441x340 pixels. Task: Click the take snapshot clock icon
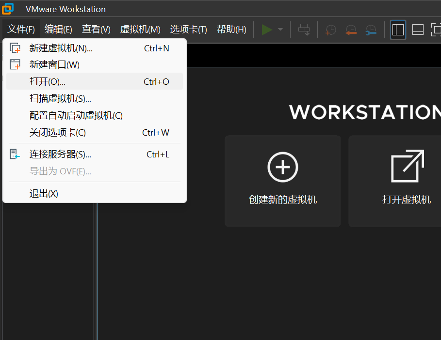[330, 30]
